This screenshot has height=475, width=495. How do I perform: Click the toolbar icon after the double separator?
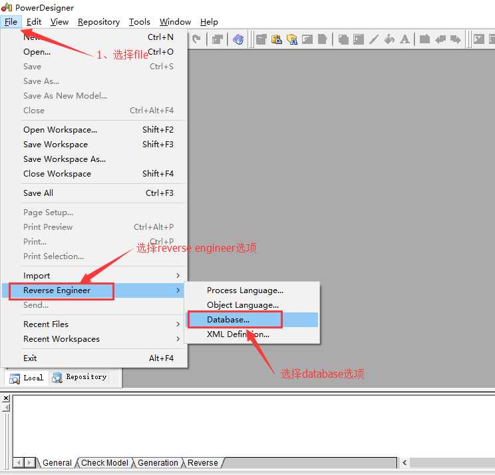(x=478, y=39)
